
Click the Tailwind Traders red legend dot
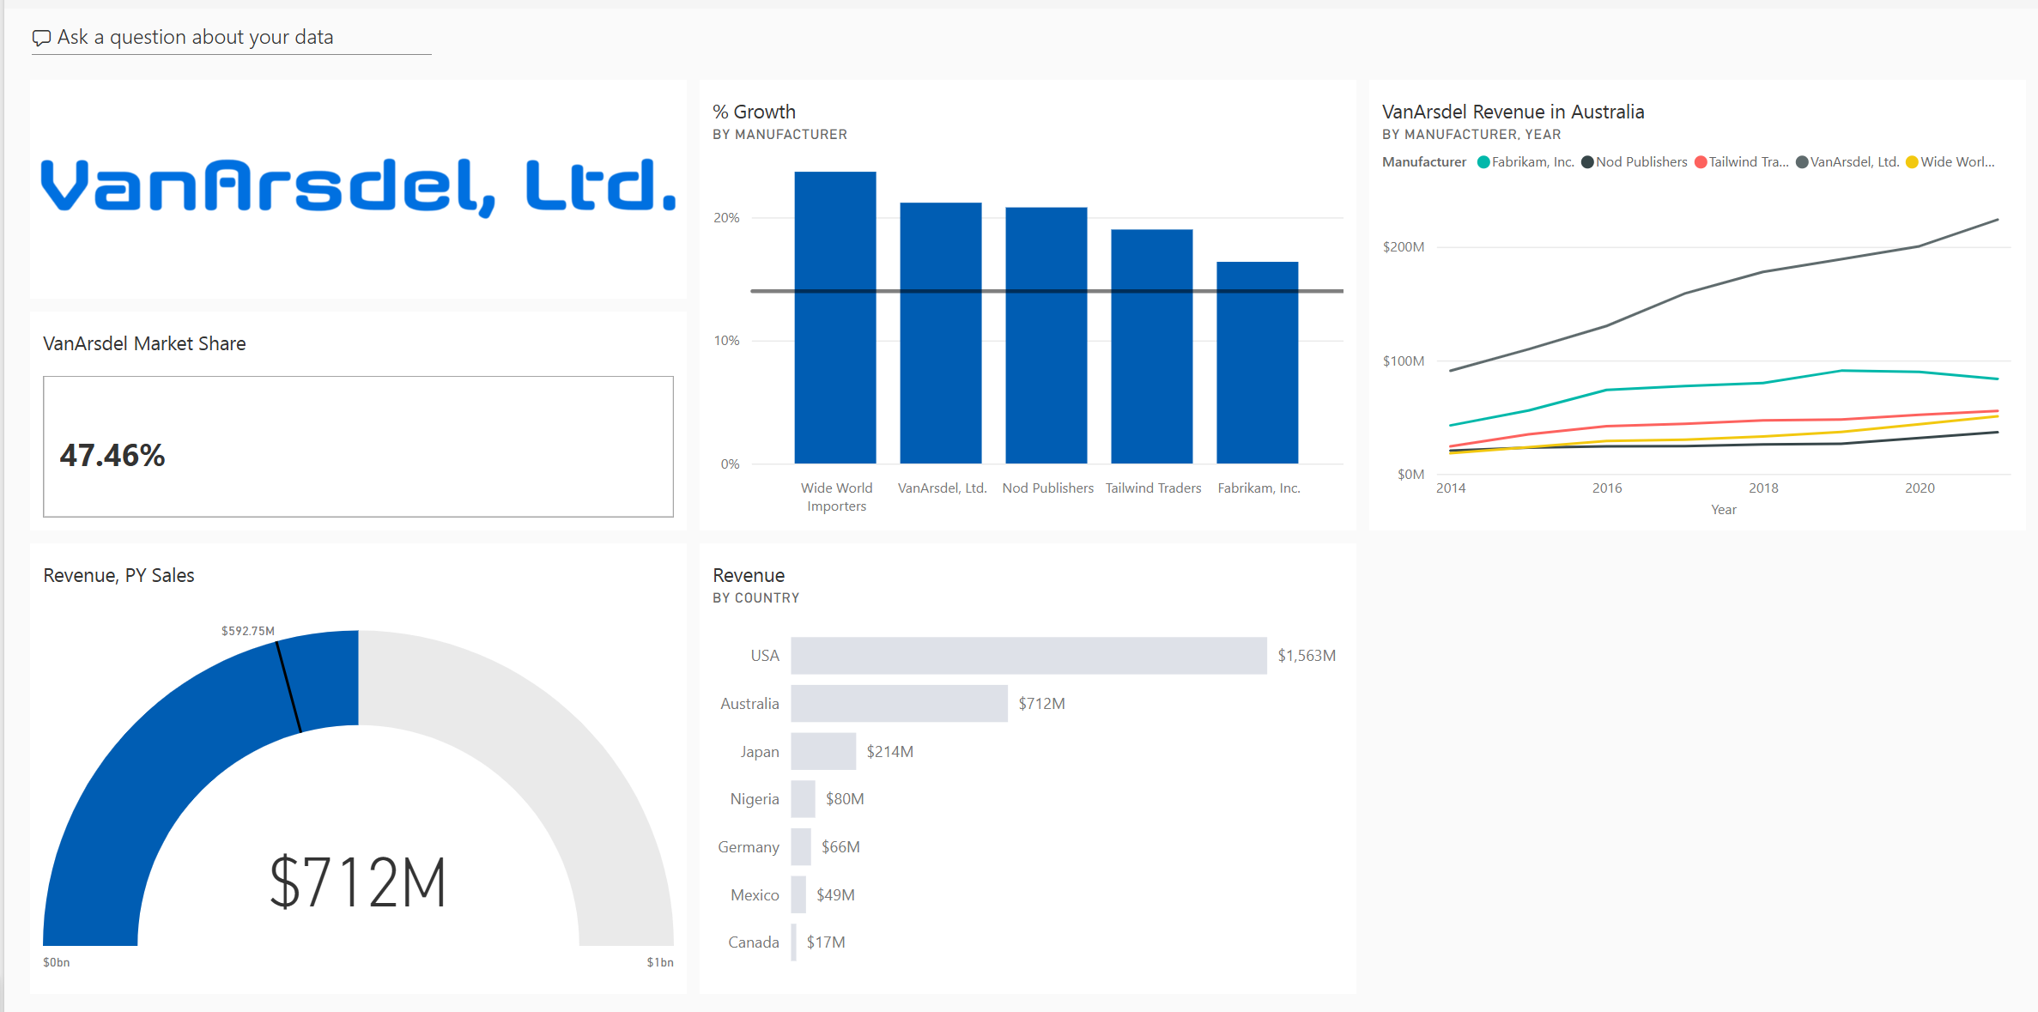[1701, 162]
